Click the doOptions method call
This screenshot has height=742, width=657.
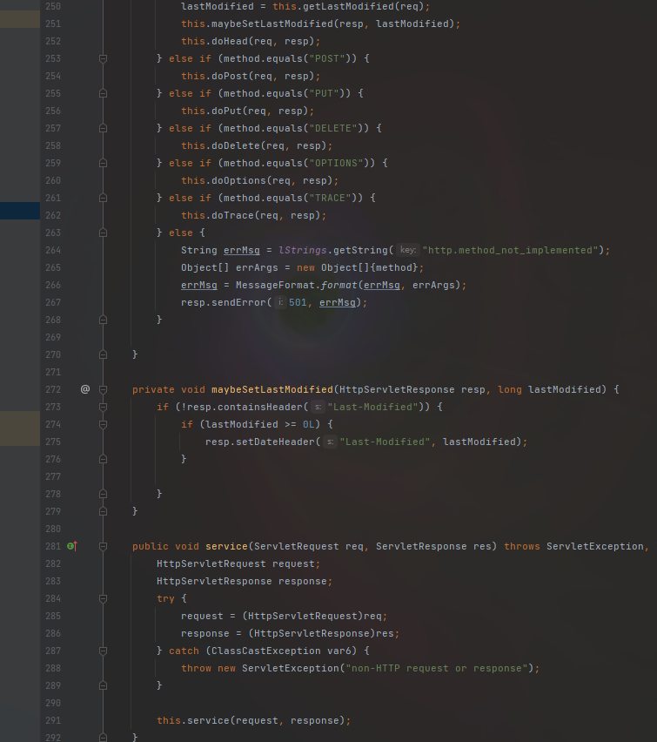click(x=238, y=180)
